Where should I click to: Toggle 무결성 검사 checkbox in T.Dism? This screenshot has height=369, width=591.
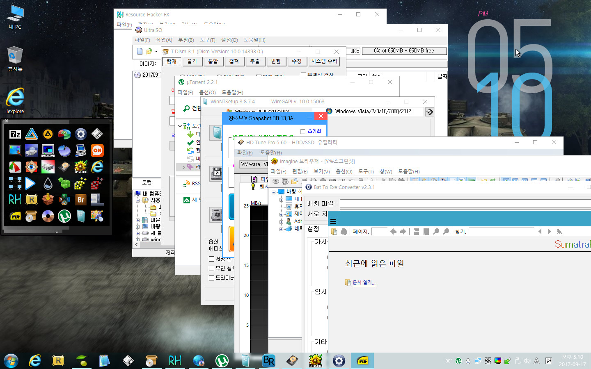303,75
